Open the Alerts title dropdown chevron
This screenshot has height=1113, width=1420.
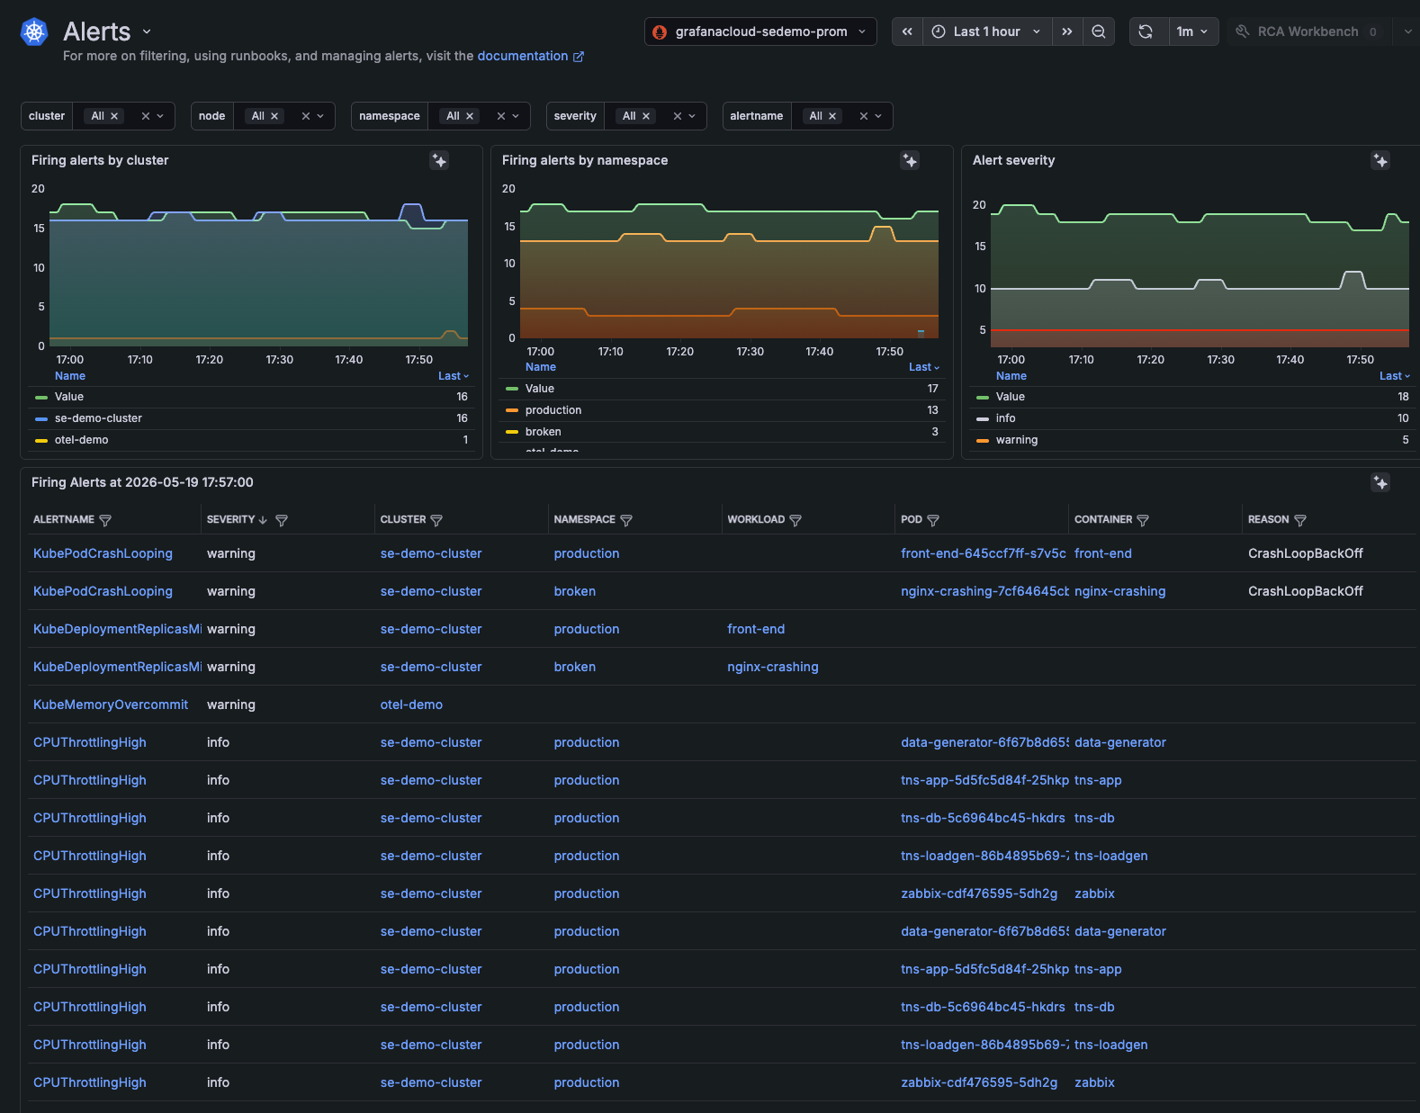[x=147, y=31]
